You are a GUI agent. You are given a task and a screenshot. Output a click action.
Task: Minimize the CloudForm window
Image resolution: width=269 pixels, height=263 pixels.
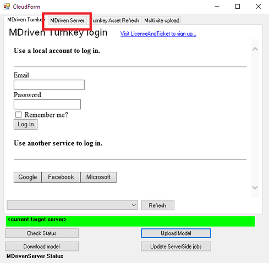click(217, 7)
